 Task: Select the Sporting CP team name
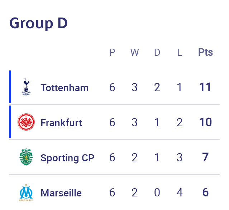(67, 158)
